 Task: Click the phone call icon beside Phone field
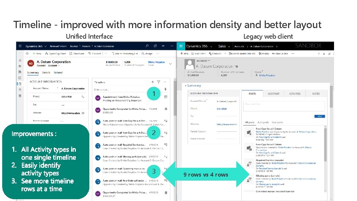pos(83,97)
